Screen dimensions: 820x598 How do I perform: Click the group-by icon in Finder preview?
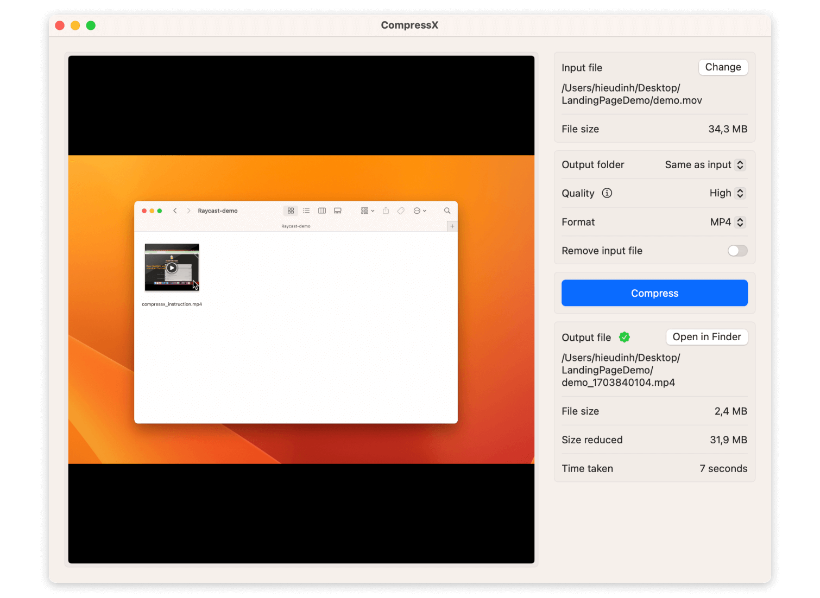click(368, 211)
